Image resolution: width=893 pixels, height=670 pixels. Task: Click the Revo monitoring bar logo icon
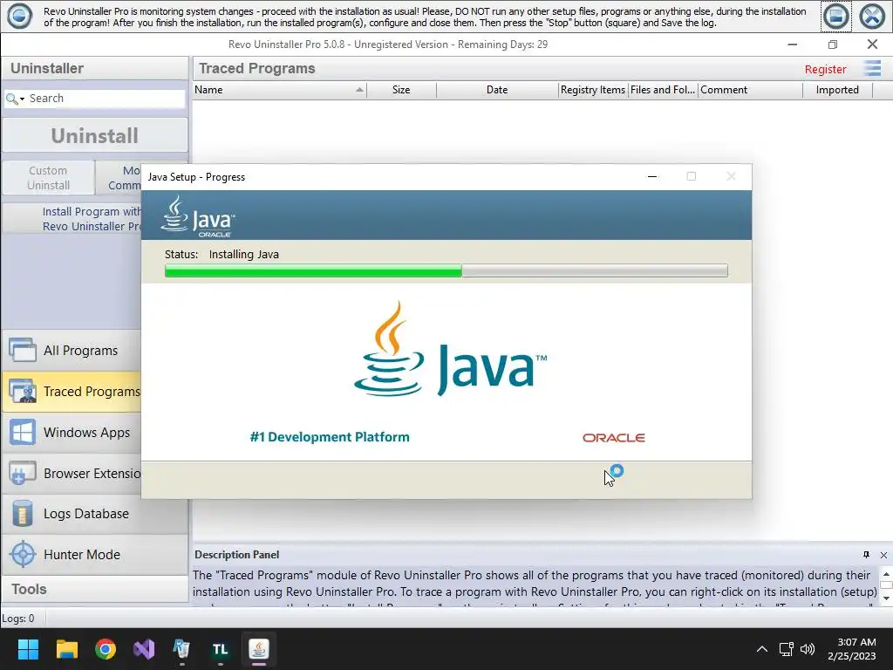click(19, 16)
